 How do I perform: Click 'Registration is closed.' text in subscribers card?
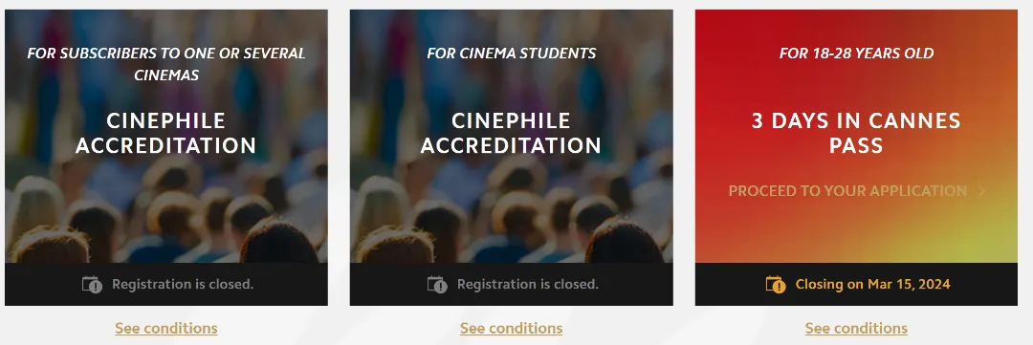[183, 285]
